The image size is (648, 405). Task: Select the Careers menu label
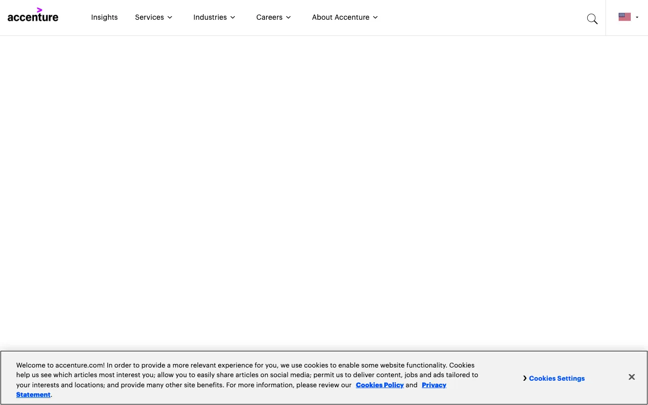click(269, 17)
